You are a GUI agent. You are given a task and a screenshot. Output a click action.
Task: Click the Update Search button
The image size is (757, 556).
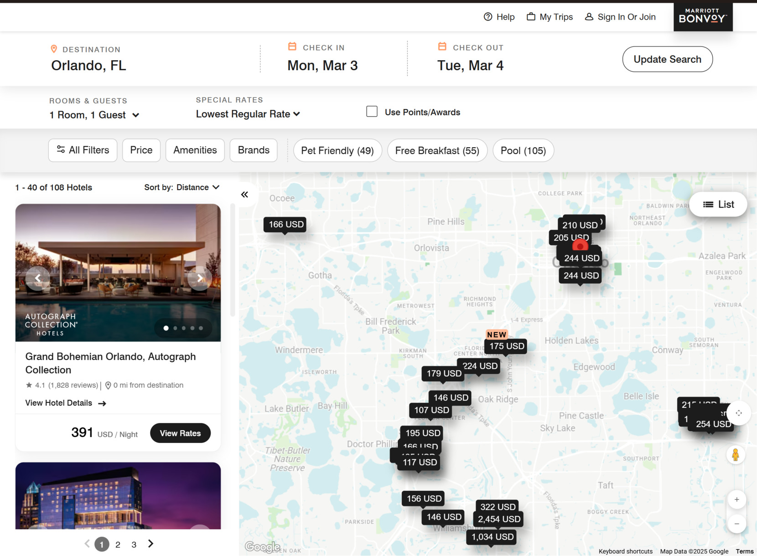[667, 59]
